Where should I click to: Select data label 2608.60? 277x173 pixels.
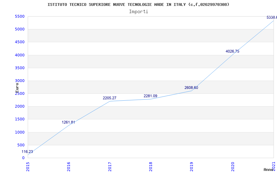click(191, 88)
